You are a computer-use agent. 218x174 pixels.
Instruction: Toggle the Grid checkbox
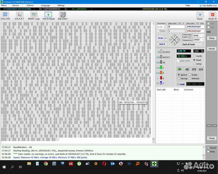click(x=178, y=84)
